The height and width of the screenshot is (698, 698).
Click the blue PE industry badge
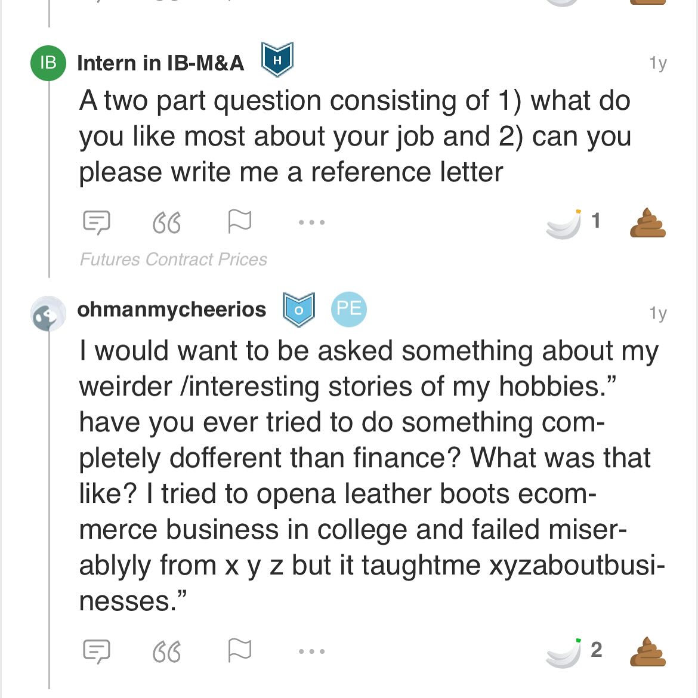(x=349, y=309)
